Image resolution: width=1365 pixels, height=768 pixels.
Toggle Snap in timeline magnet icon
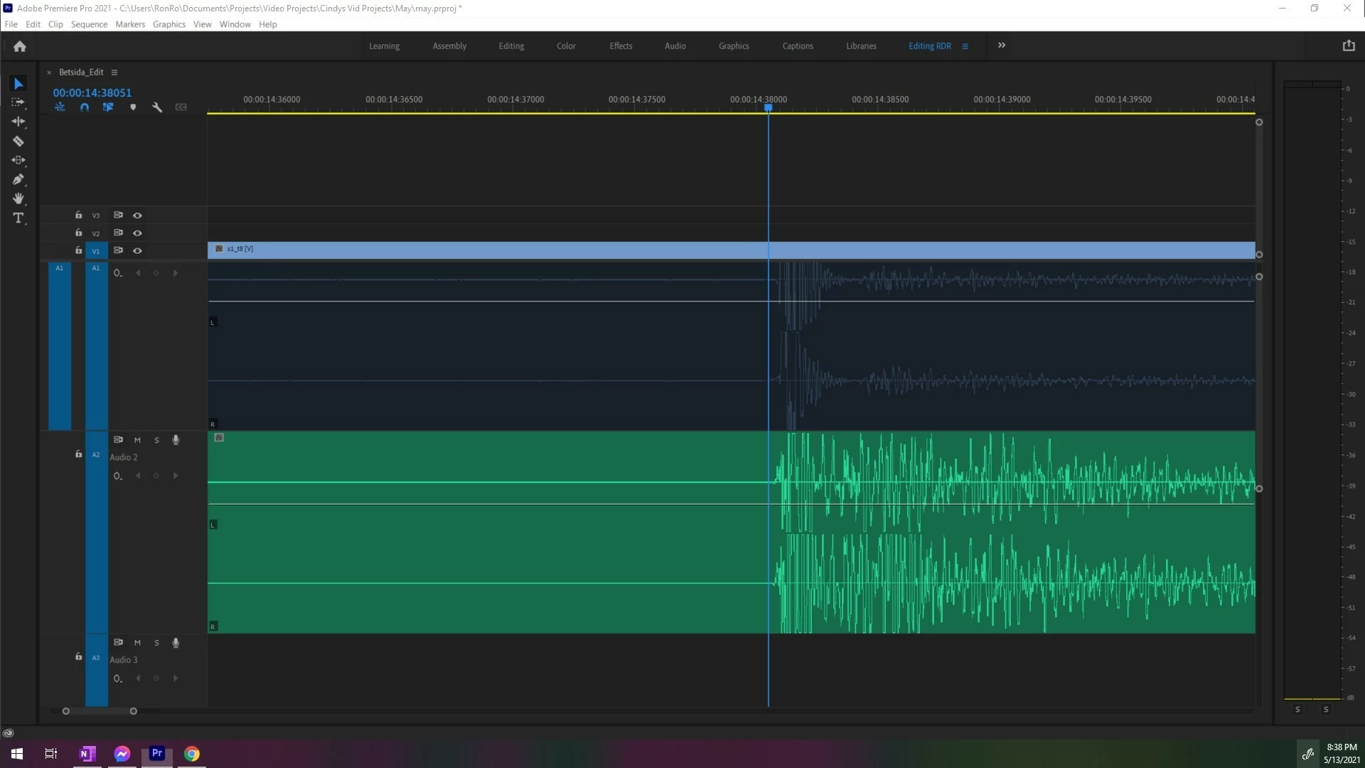(85, 107)
